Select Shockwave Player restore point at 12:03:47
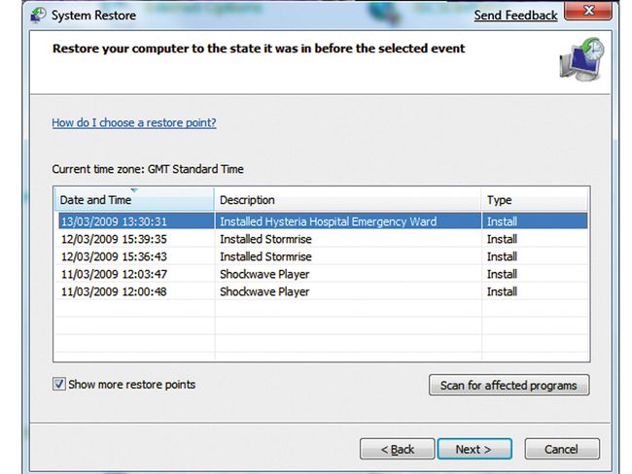 (x=263, y=274)
